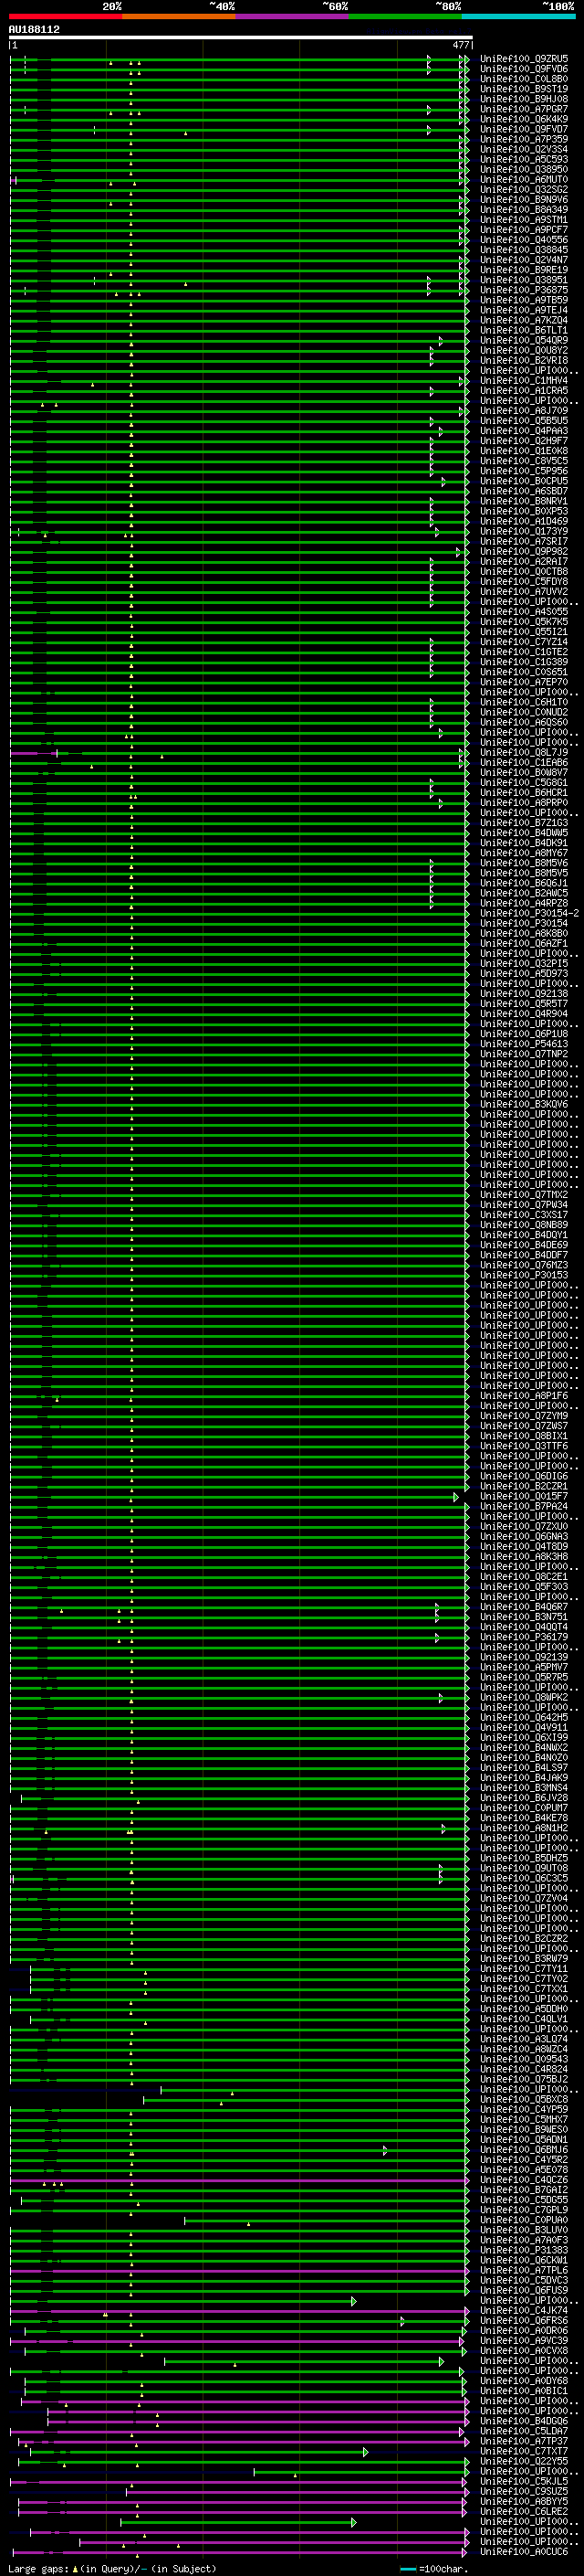Select the AU188112 query title
Viewport: 584px width, 2576px height.
(x=34, y=29)
